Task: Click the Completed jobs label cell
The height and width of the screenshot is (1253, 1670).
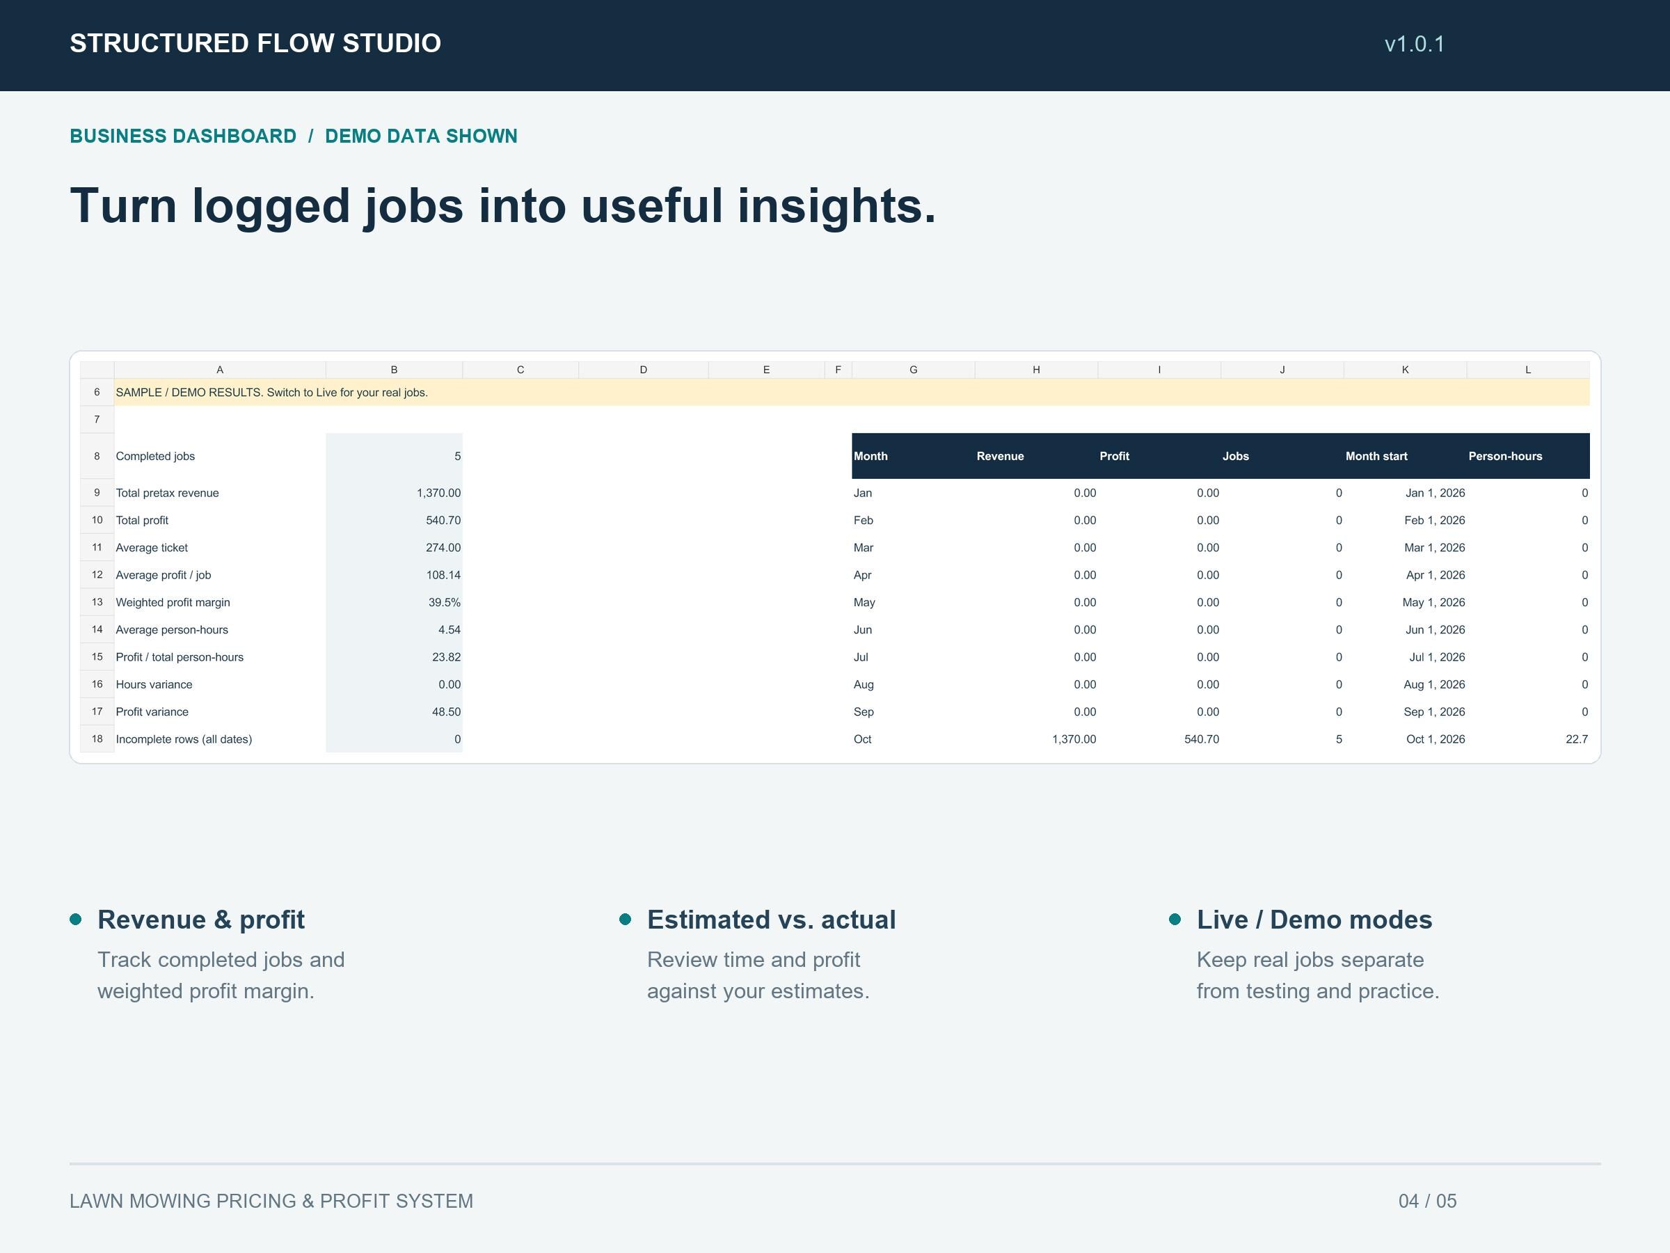Action: (x=220, y=456)
